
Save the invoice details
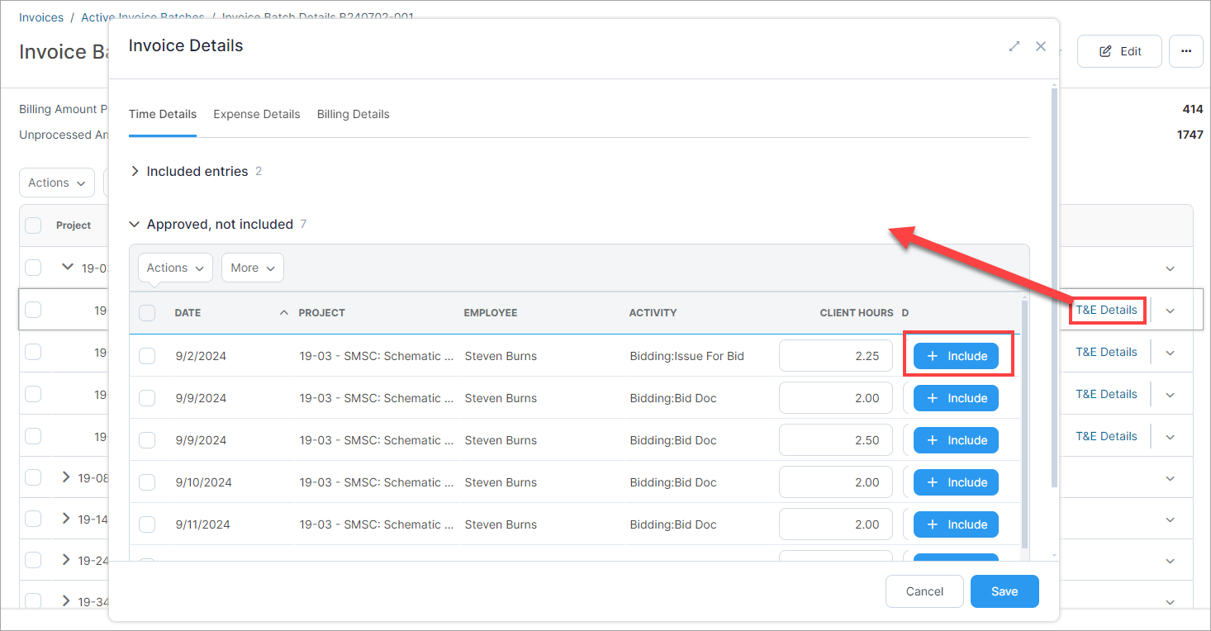click(x=1004, y=591)
